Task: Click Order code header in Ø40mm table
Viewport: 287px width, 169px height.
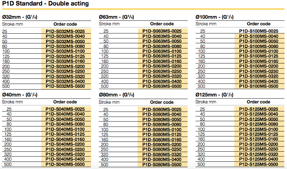Action: click(x=65, y=102)
